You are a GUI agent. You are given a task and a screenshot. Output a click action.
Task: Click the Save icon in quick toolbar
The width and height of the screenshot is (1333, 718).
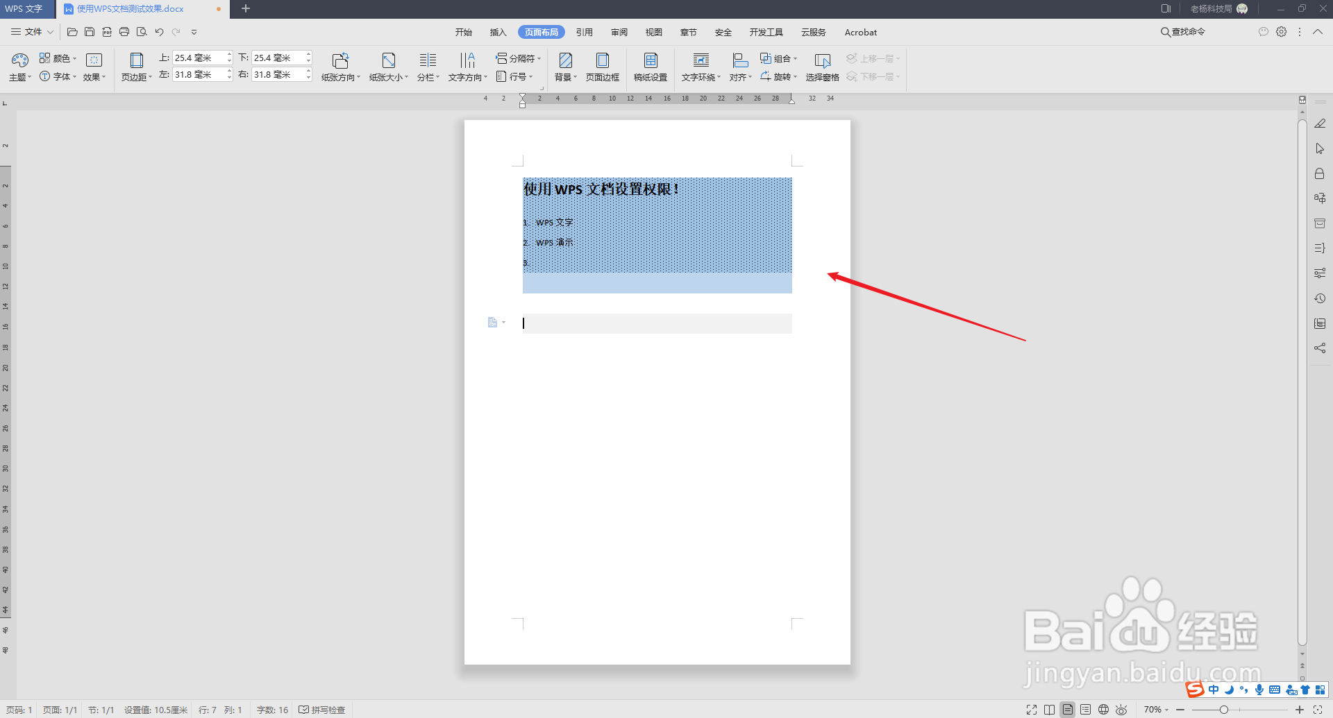[90, 32]
